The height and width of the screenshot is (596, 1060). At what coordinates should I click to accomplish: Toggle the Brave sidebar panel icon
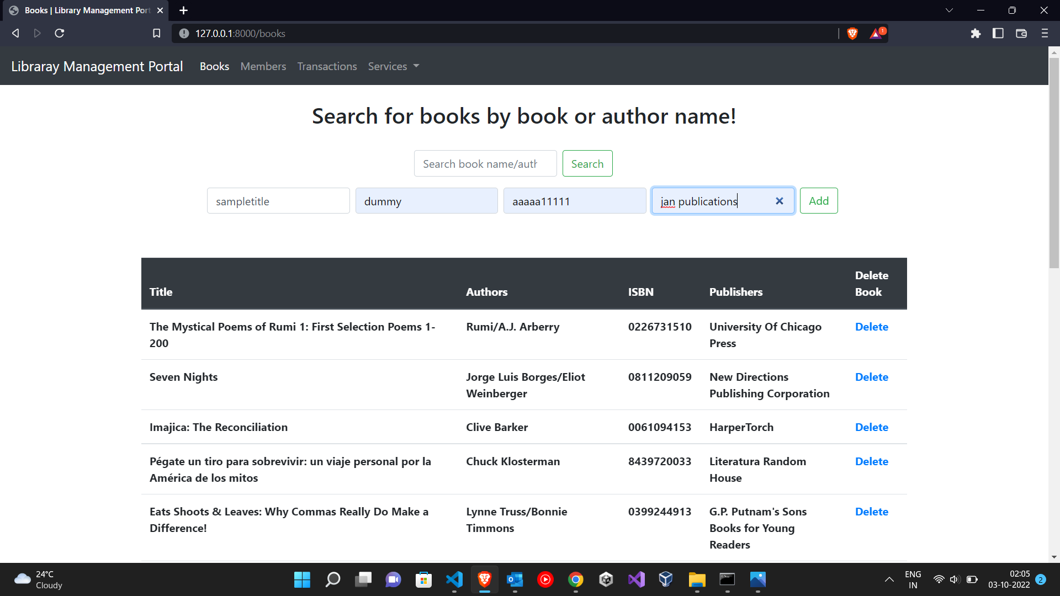998,33
